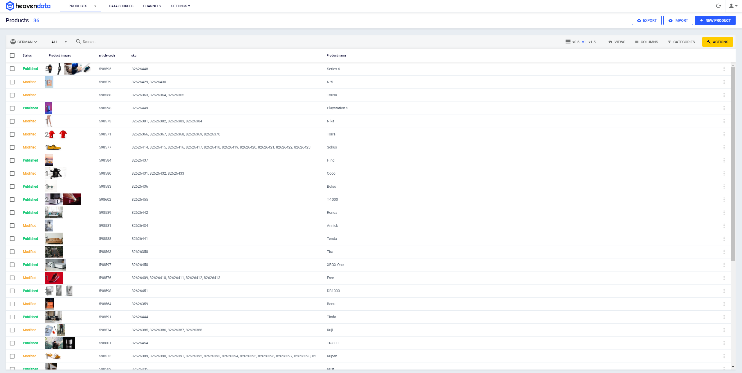
Task: Go to the DATA SOURCES tab
Action: [121, 6]
